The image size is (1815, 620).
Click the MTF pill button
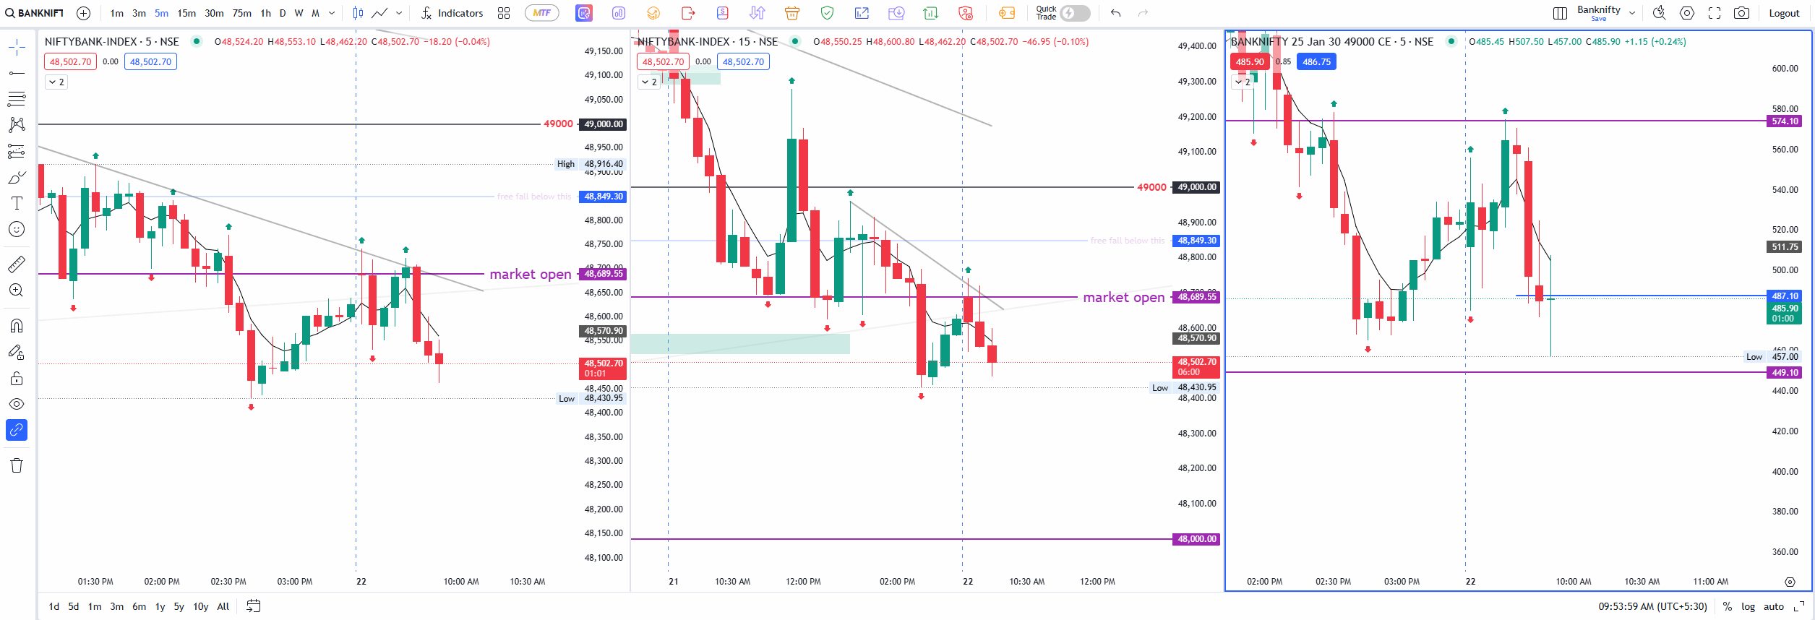tap(542, 13)
